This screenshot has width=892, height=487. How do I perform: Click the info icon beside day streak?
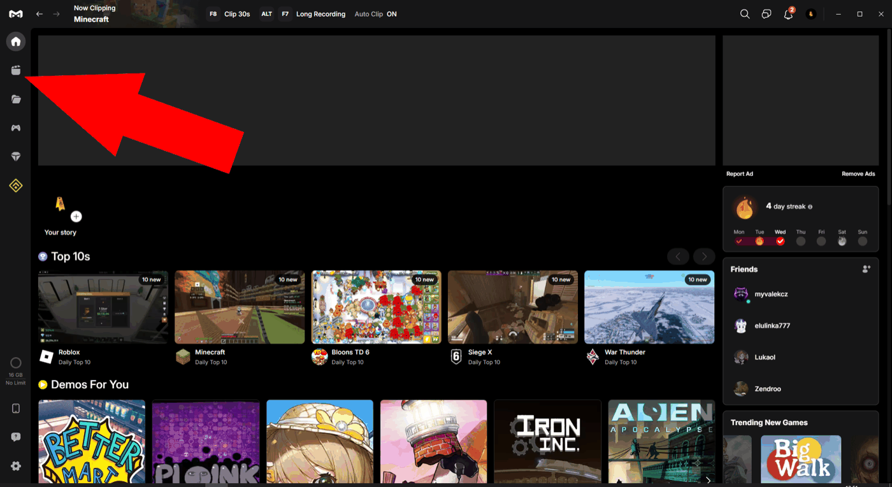tap(810, 207)
